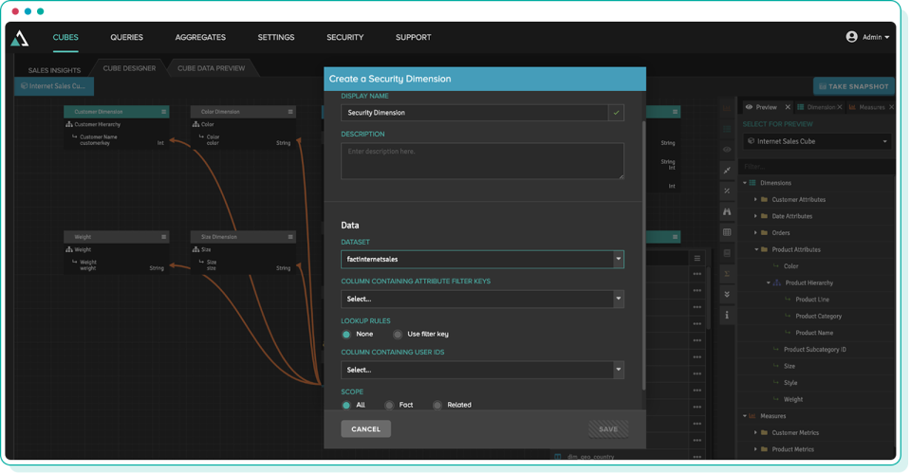Click the double chevron down icon

click(x=727, y=294)
